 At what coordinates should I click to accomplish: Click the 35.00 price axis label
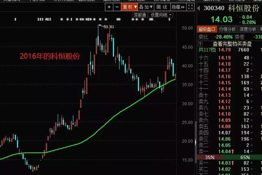pos(187,85)
